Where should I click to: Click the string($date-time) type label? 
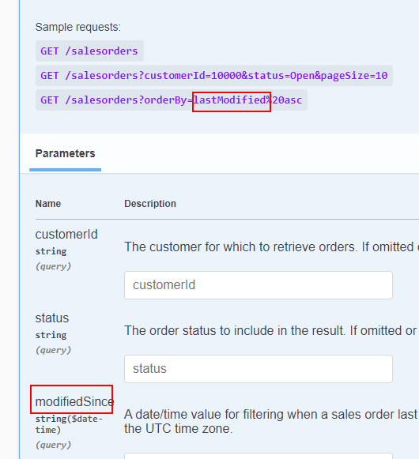pos(69,424)
